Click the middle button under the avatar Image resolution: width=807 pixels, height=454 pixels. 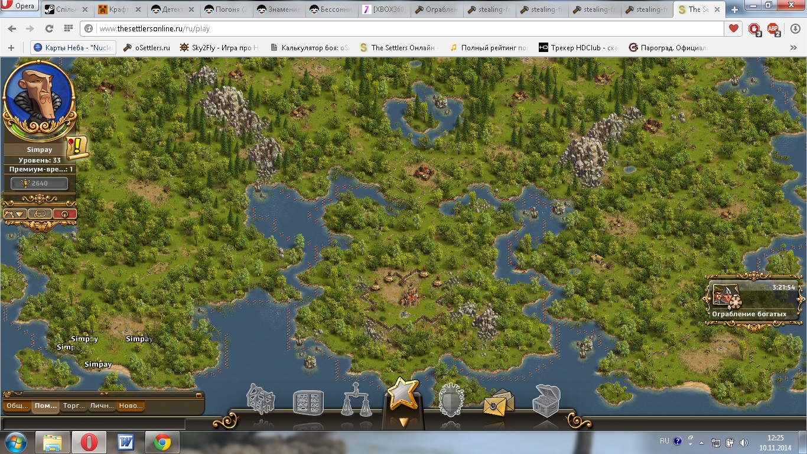pos(40,213)
